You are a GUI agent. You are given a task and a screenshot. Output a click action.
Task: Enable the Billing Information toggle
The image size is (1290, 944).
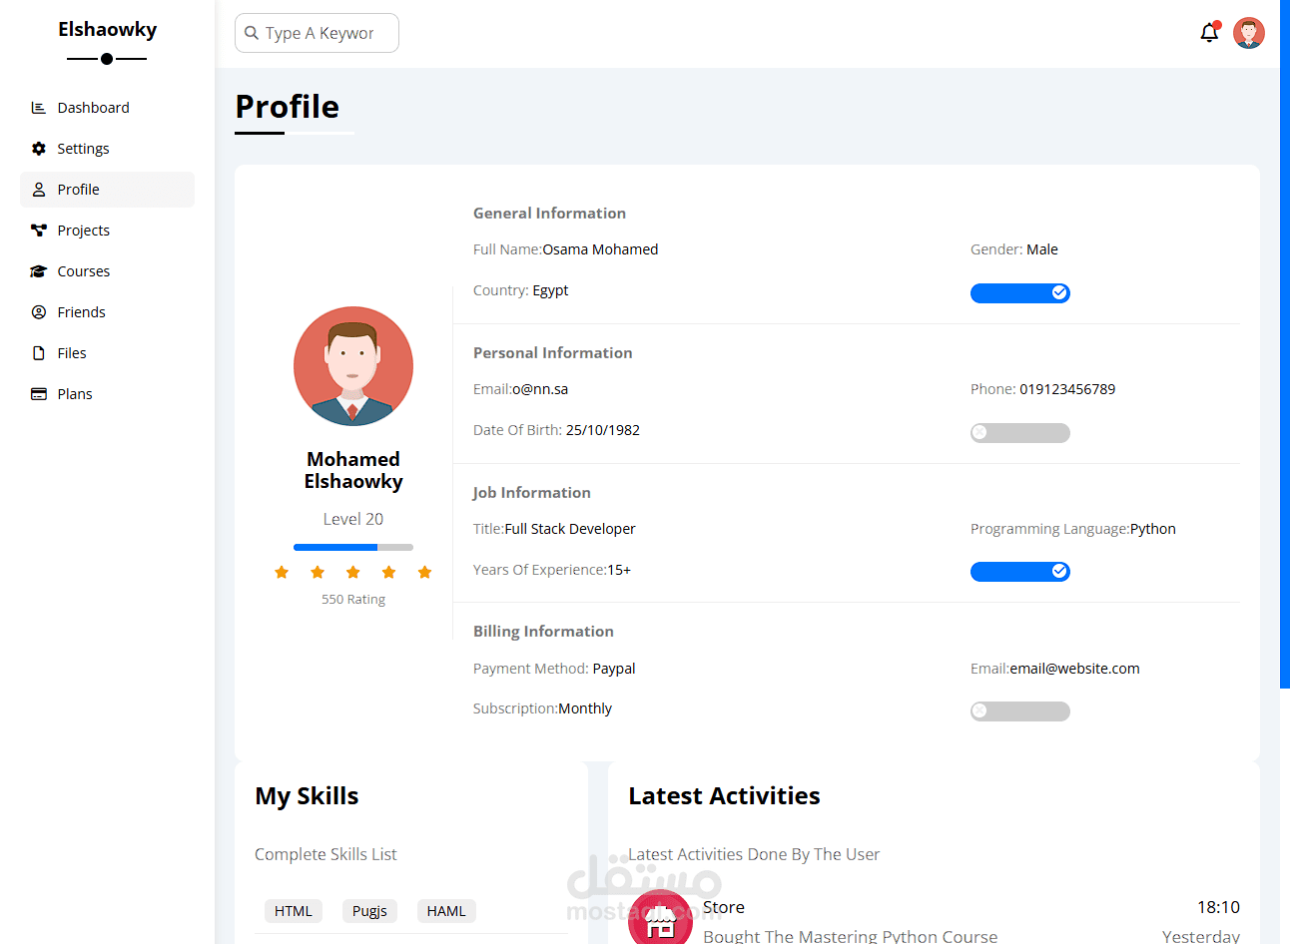(x=1019, y=710)
